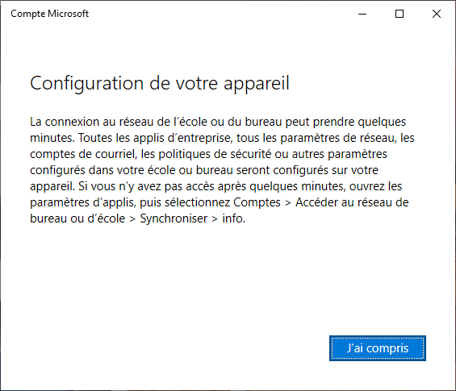Click the words applis d'entreprise

pos(183,138)
